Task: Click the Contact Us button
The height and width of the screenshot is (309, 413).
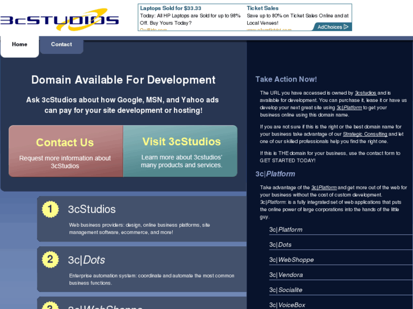Action: click(x=66, y=151)
